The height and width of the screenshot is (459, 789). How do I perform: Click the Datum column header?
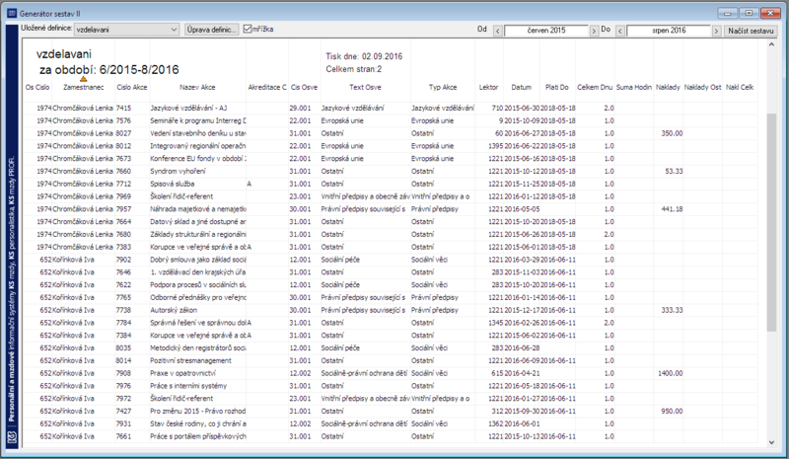click(x=522, y=87)
